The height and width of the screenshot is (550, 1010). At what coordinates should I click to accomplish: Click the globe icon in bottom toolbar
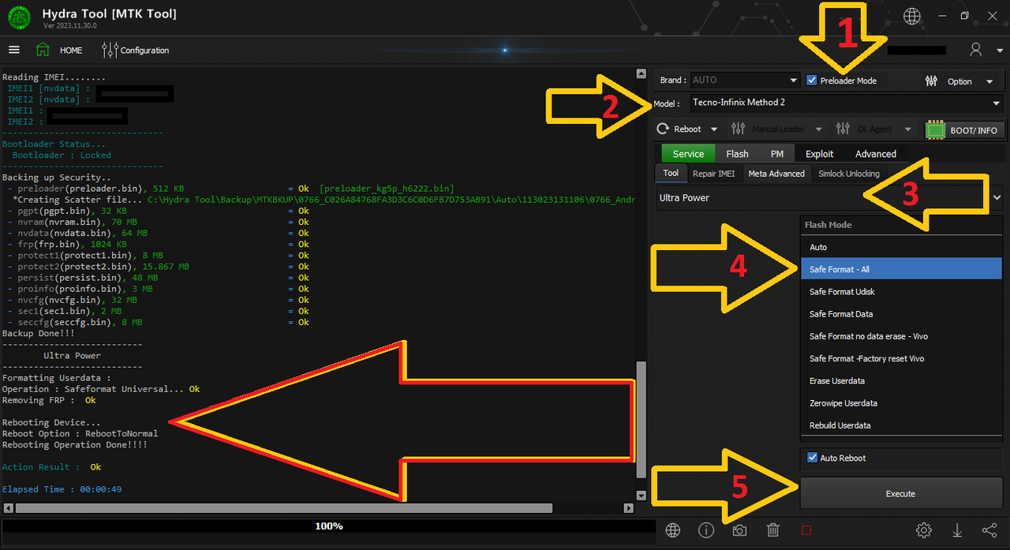point(672,530)
